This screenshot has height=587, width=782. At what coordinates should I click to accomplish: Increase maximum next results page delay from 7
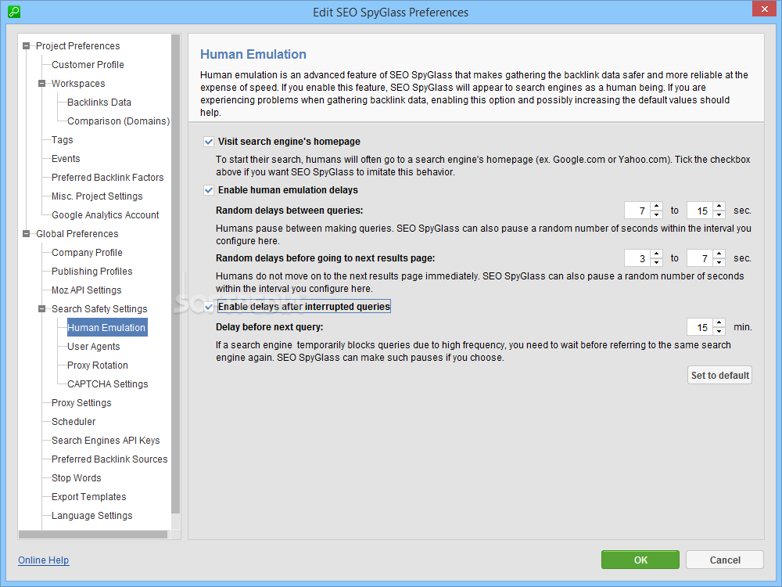point(719,254)
